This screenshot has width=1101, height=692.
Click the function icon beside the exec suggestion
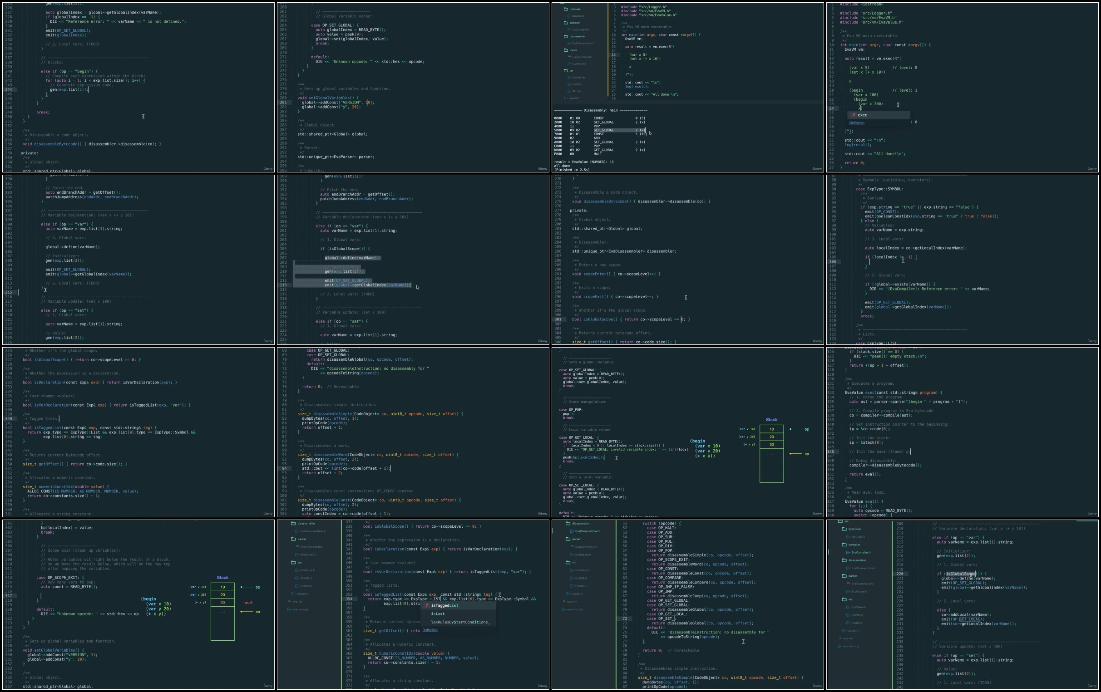pos(853,115)
